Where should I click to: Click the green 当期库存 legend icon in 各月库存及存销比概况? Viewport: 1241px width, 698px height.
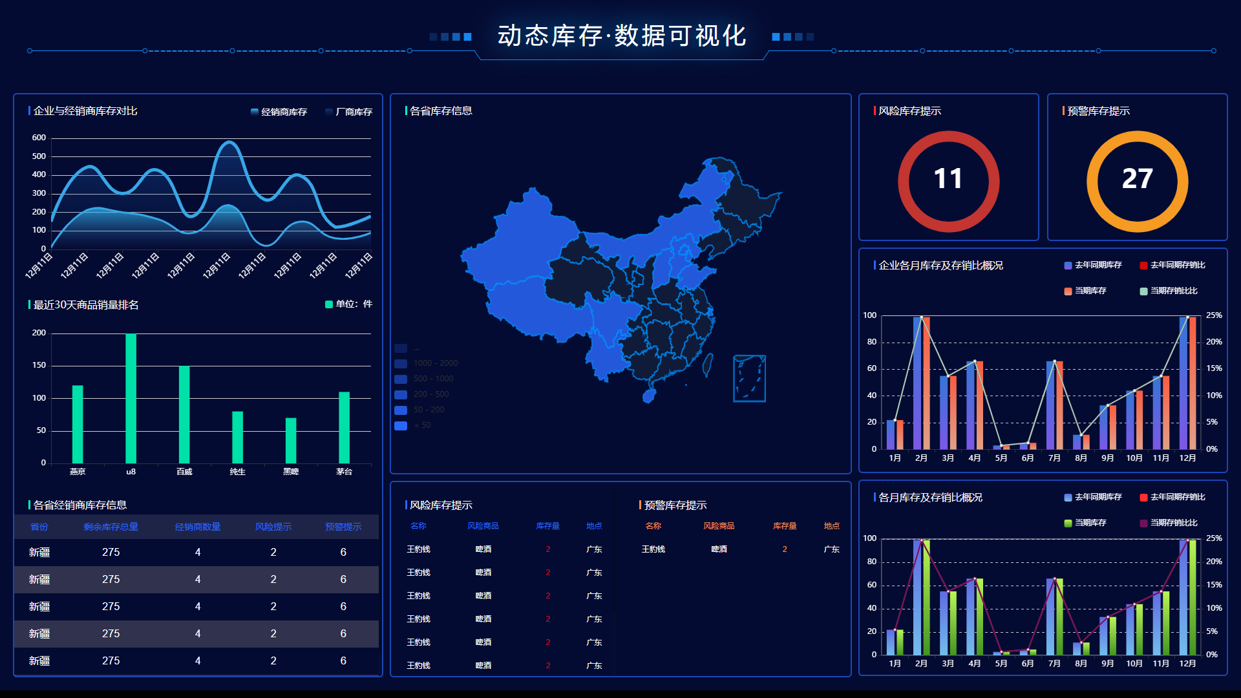click(1068, 523)
